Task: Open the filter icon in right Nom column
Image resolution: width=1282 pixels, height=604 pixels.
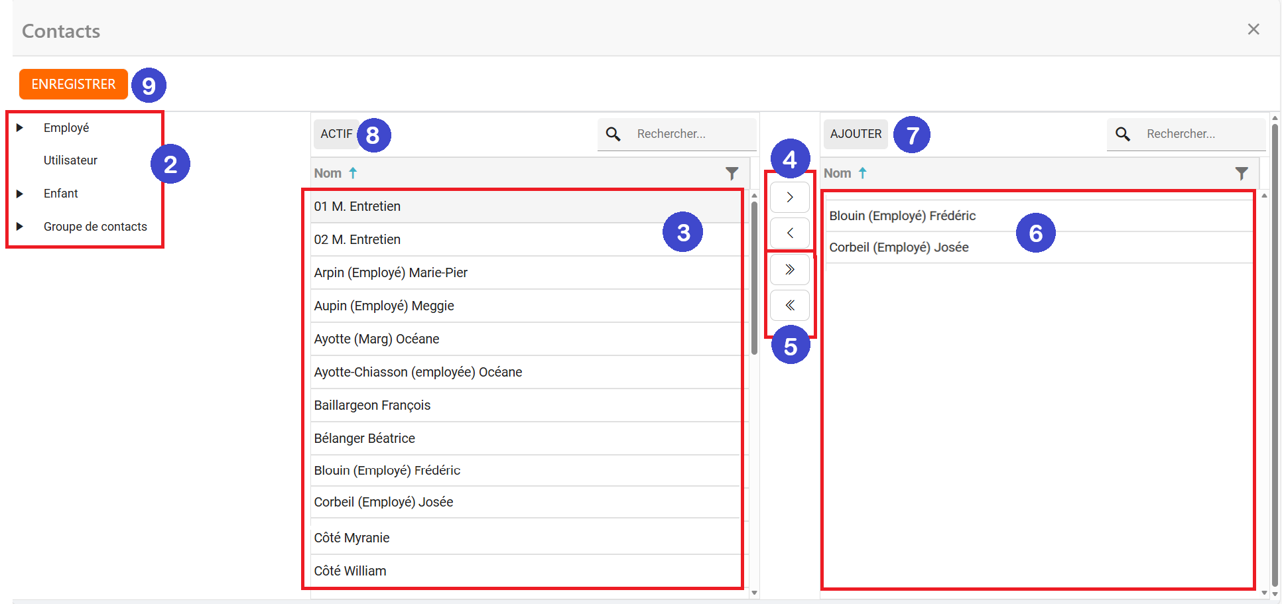Action: (1241, 174)
